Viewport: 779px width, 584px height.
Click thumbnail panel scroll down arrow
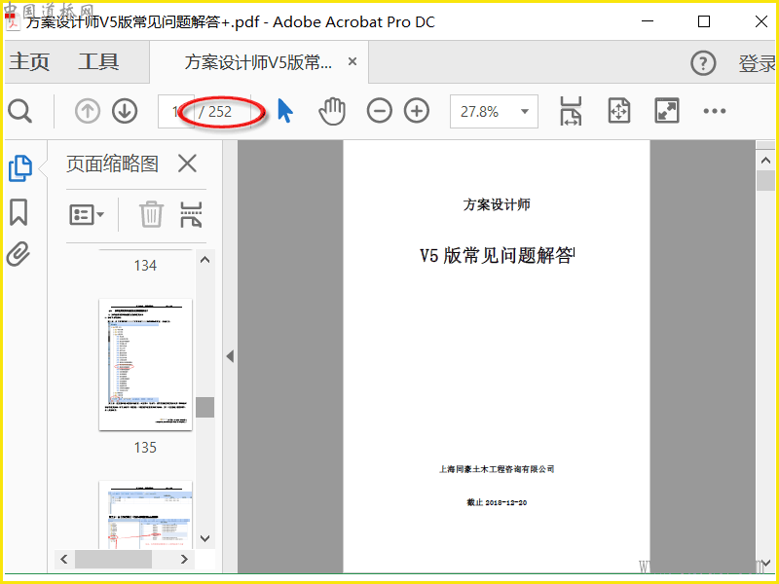coord(204,538)
